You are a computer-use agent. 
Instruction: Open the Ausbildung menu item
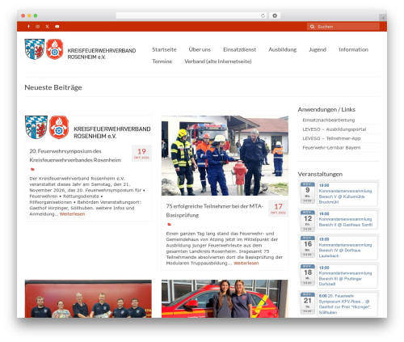(282, 49)
